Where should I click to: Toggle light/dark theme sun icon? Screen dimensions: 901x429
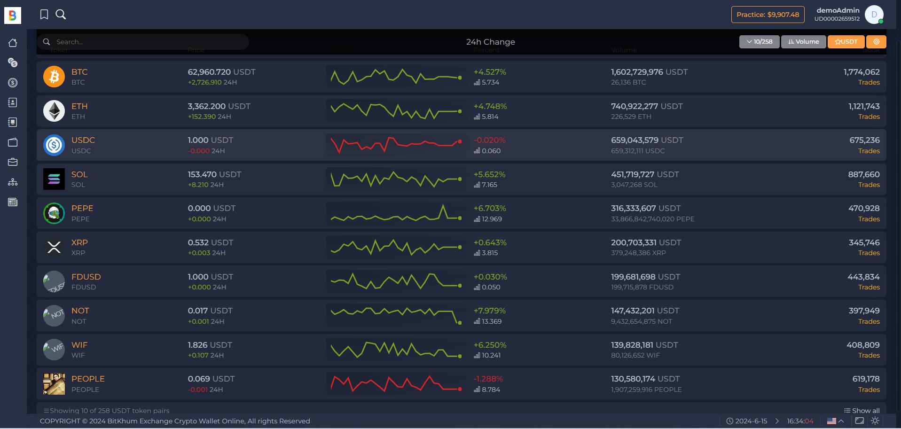pyautogui.click(x=875, y=421)
